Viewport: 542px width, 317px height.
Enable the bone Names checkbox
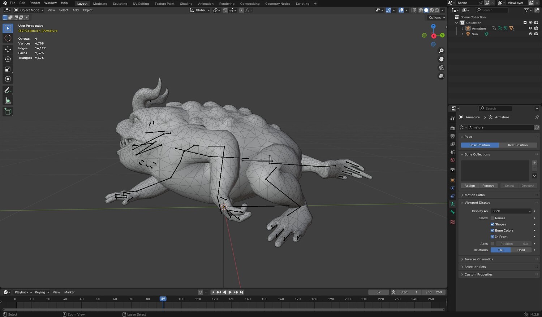(492, 218)
